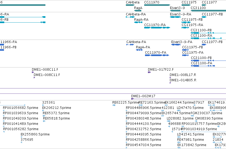Open the RP001049209.5prime EST
226x149 pixels.
(4, 121)
